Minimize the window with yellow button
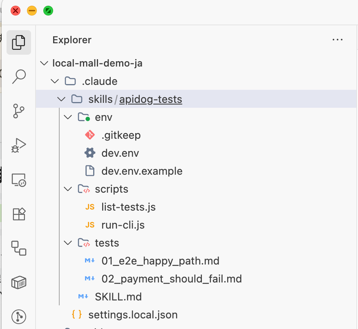The height and width of the screenshot is (329, 358). [x=32, y=11]
